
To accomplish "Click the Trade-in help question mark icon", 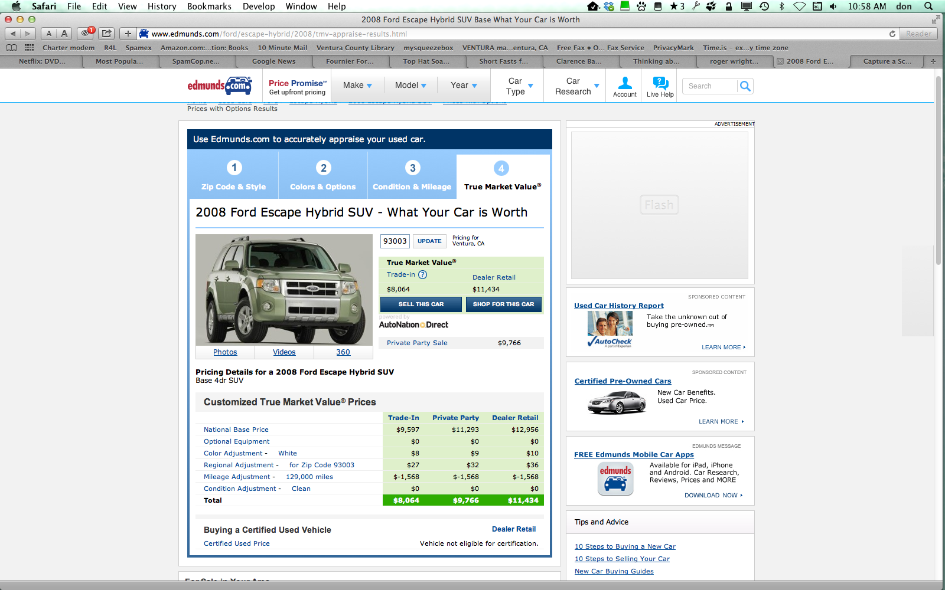I will click(x=423, y=274).
